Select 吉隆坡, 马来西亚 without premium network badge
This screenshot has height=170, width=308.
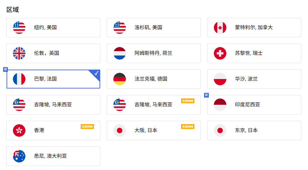click(x=53, y=105)
